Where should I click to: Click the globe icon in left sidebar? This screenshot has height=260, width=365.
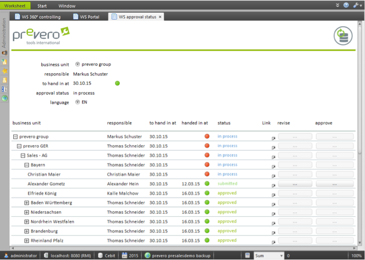[5, 98]
